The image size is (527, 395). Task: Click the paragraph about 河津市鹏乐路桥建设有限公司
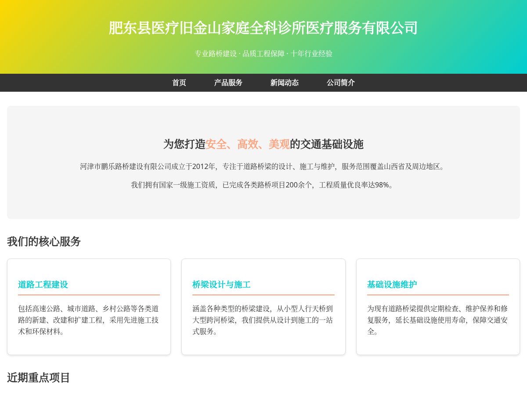pos(263,166)
